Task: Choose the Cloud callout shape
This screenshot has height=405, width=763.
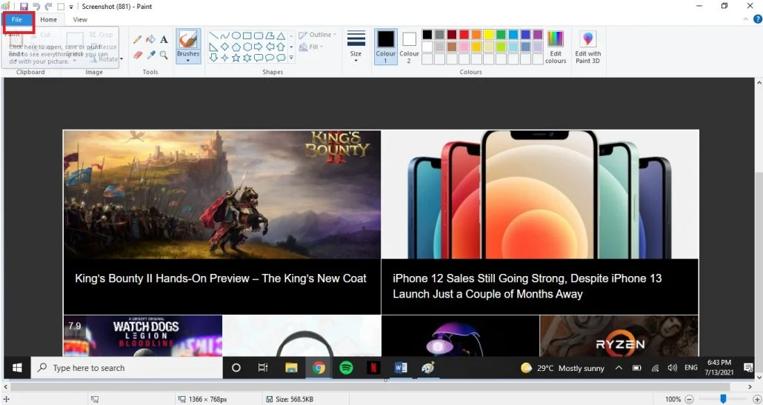Action: click(x=281, y=58)
